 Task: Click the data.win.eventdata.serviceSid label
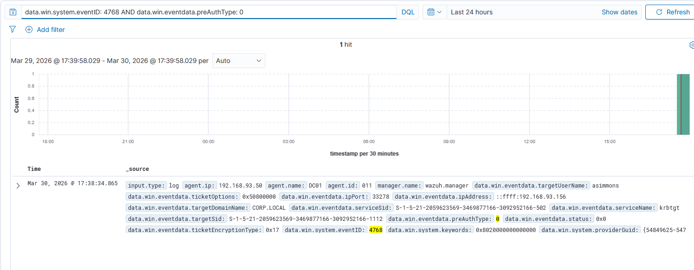point(341,208)
